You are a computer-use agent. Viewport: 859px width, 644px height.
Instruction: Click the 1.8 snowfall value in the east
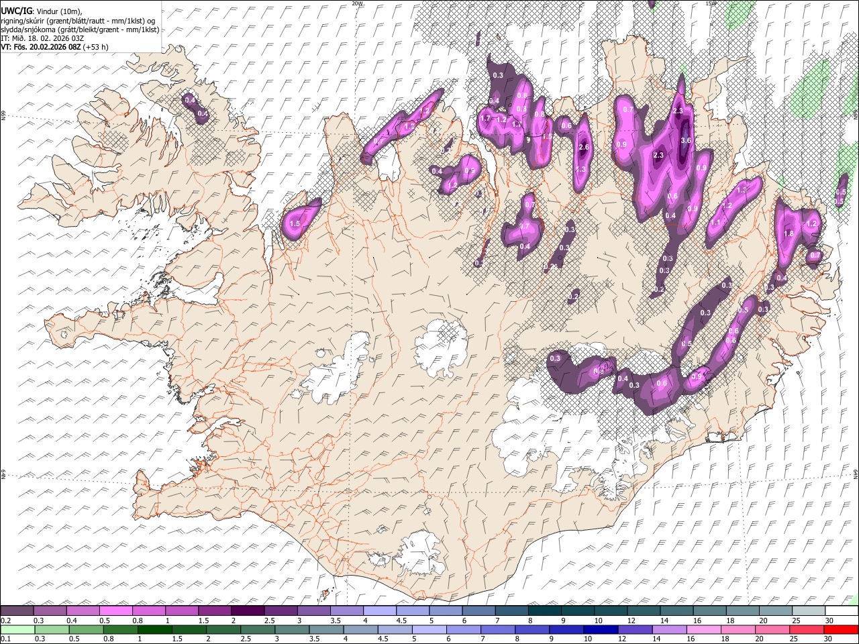[x=789, y=233]
